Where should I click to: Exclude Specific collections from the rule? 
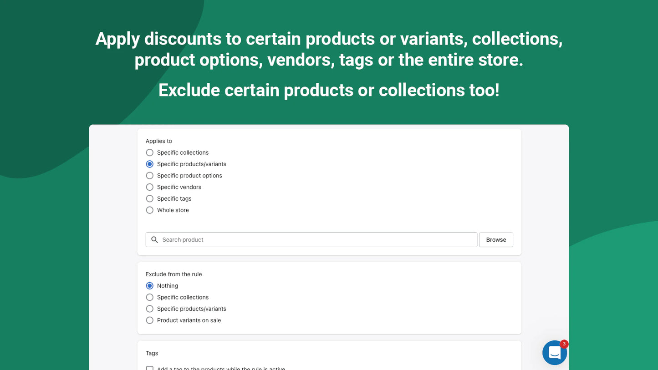pos(150,297)
